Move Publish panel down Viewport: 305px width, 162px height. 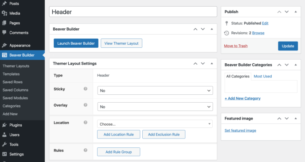tap(287, 12)
